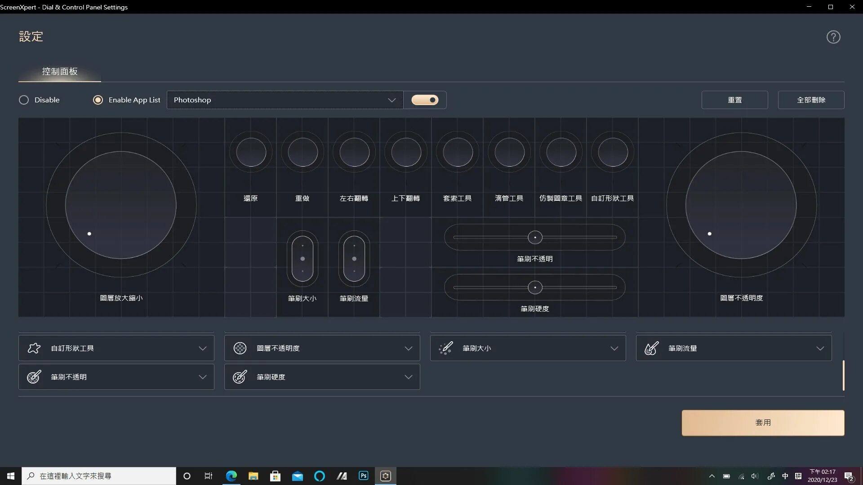Click the 筆刷不透明 slider handle
Viewport: 863px width, 485px height.
(x=535, y=237)
